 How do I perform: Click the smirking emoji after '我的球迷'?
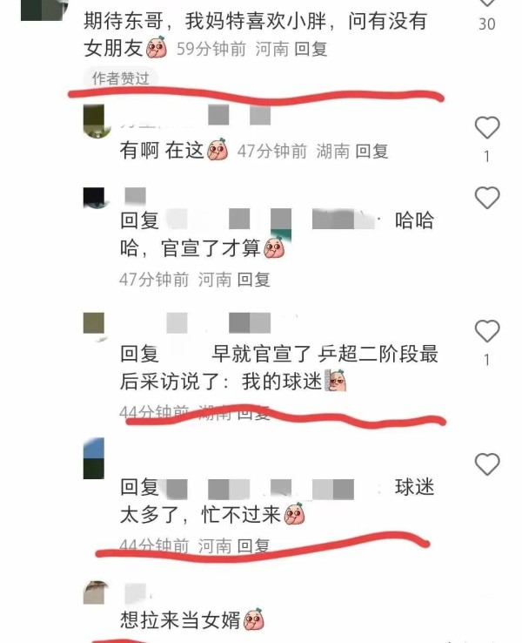(336, 380)
